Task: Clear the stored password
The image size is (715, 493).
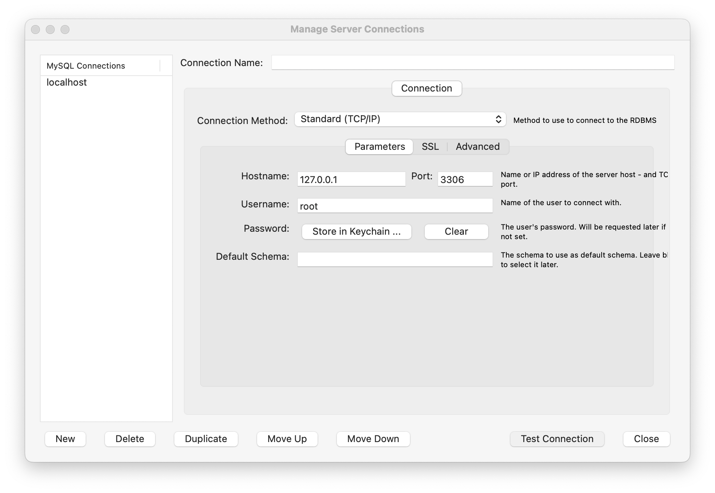Action: (x=456, y=232)
